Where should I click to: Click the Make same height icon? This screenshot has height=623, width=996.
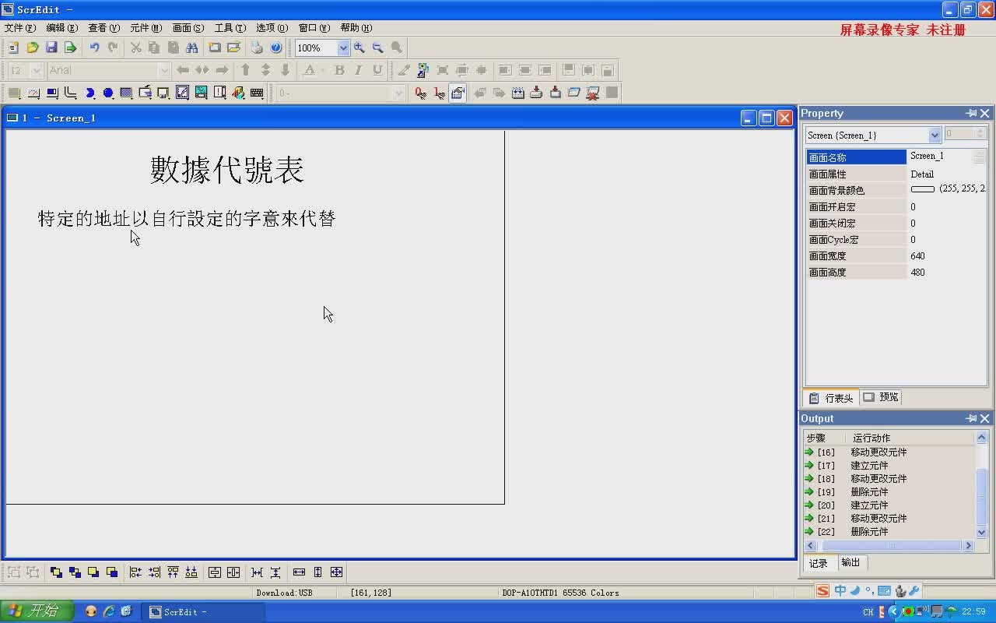pos(317,572)
